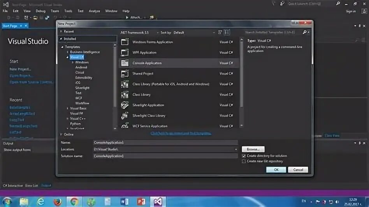Toggle Create directory for solution checkbox
The height and width of the screenshot is (207, 369).
(x=244, y=156)
